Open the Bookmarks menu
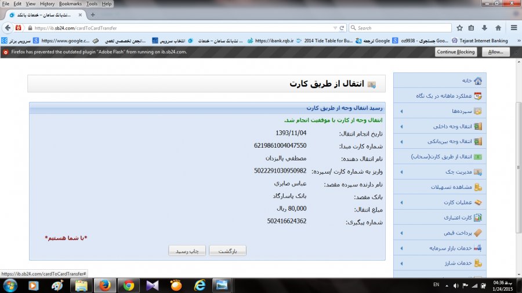 [70, 3]
